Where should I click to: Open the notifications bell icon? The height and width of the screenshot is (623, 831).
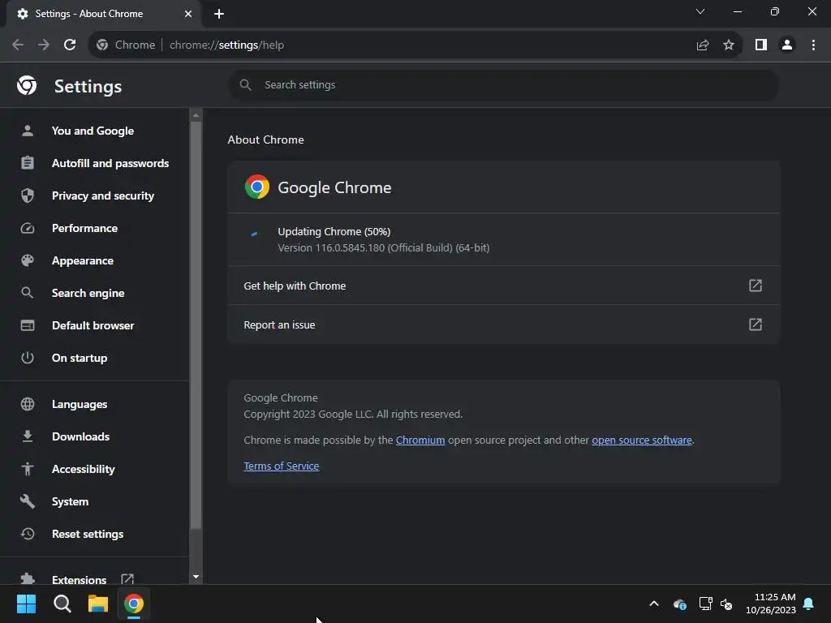click(x=809, y=604)
